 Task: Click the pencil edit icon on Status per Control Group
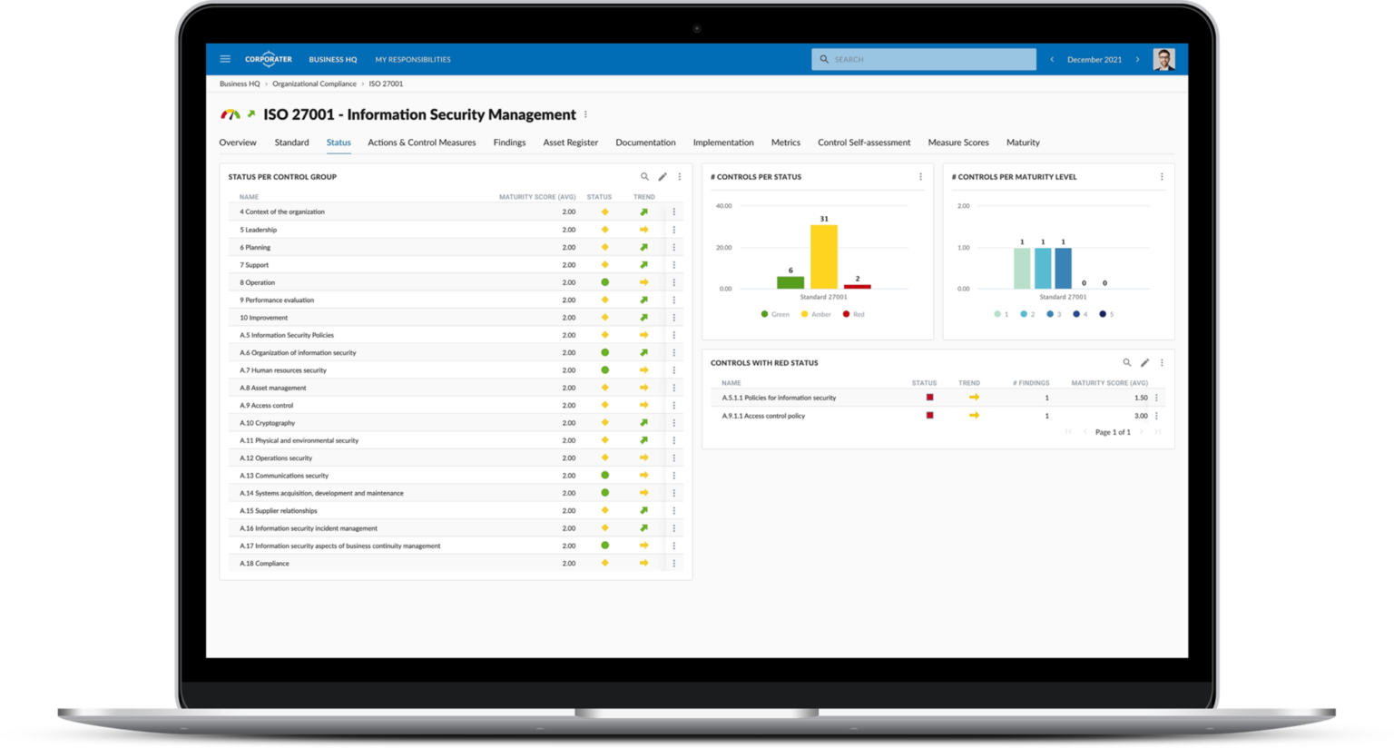(662, 177)
